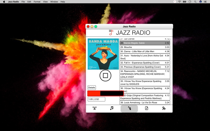Minimize the Jazz Radio window
This screenshot has height=131, width=210.
coord(92,26)
